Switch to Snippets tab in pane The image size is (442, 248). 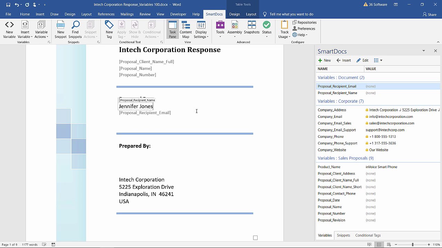click(343, 235)
